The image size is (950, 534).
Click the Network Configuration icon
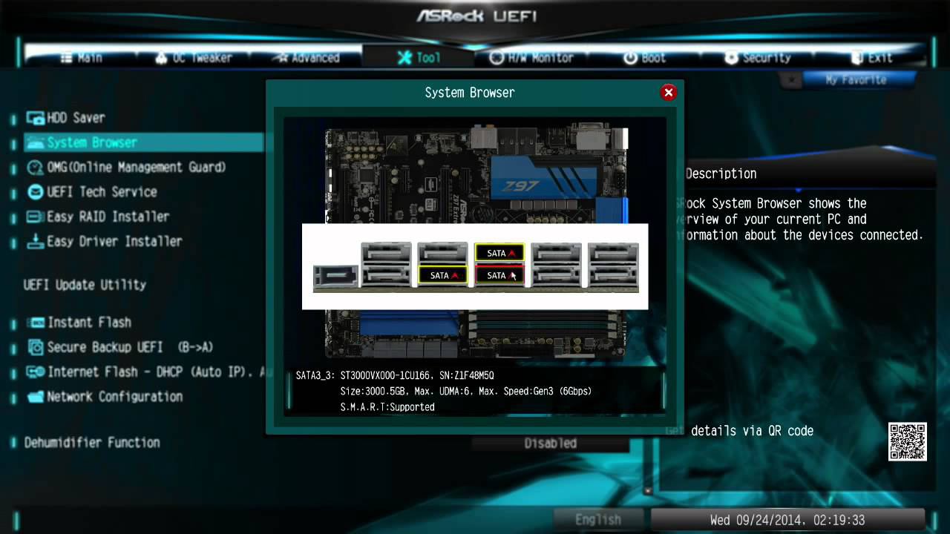[35, 397]
